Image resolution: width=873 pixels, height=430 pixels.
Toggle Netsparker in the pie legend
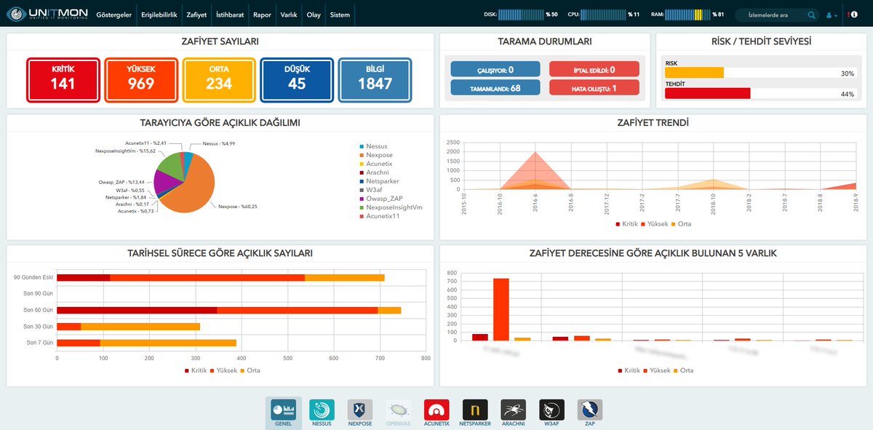(379, 181)
